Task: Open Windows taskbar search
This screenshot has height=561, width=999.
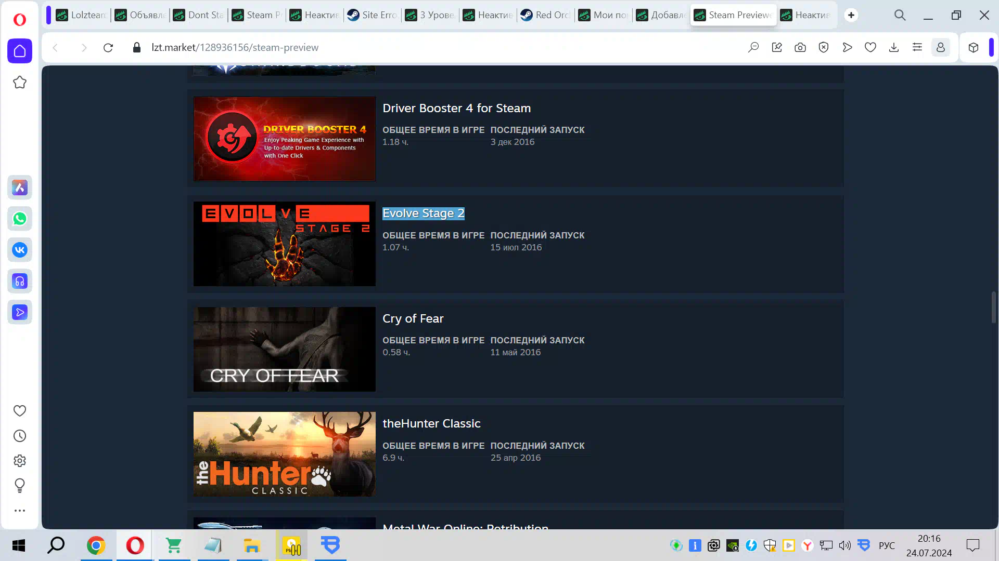Action: point(56,545)
